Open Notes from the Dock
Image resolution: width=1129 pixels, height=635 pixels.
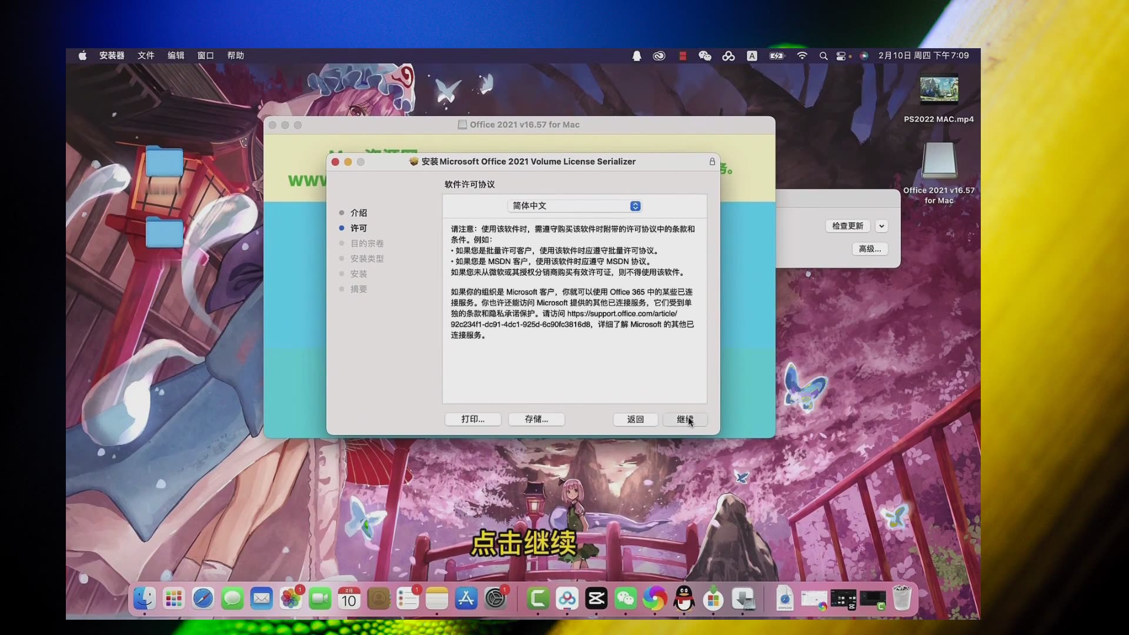[x=437, y=599]
